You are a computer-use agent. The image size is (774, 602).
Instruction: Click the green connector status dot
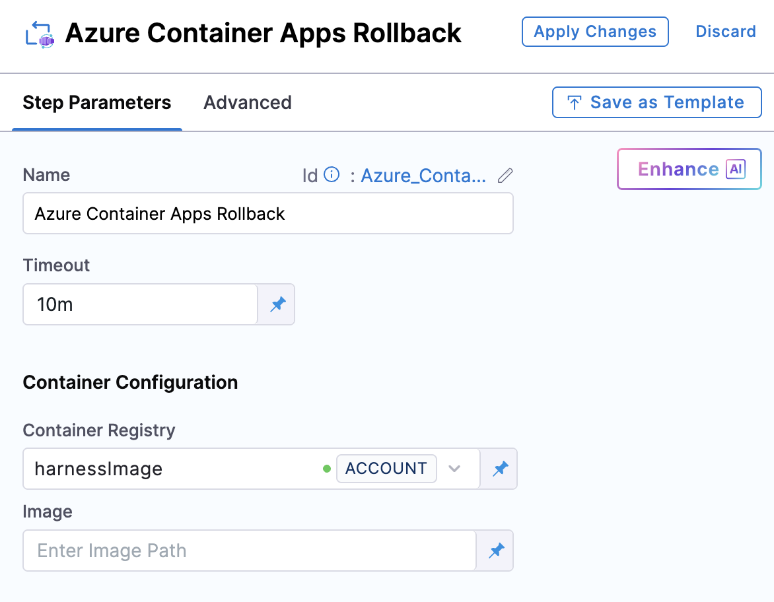coord(326,469)
